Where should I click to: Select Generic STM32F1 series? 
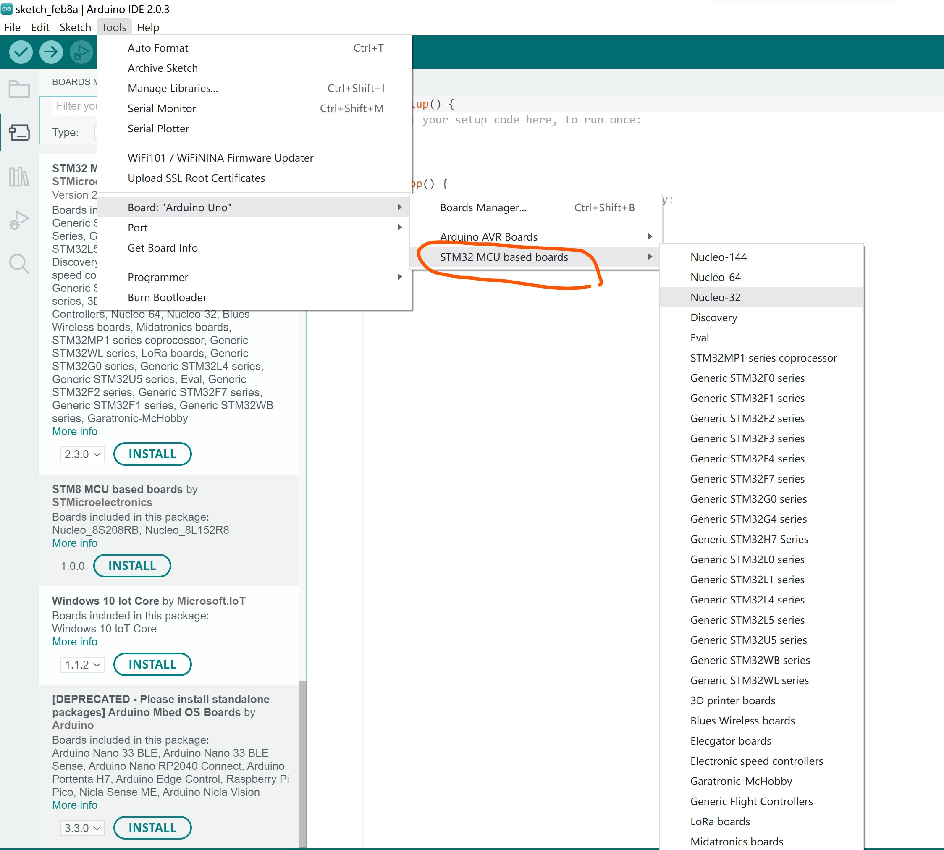(762, 398)
